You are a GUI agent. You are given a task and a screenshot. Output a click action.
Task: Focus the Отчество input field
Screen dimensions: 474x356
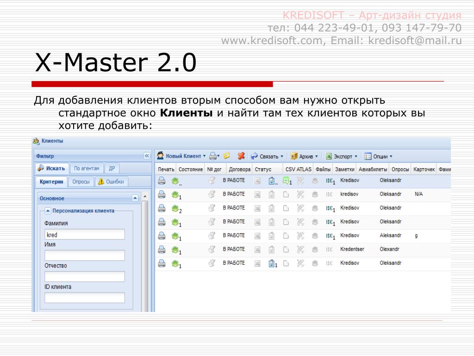click(85, 277)
